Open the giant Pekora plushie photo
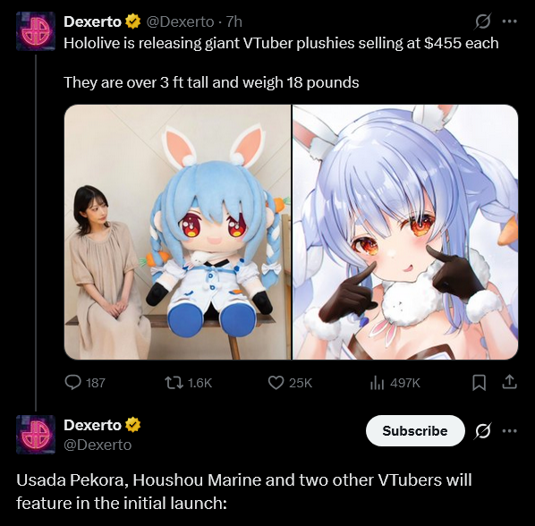The image size is (535, 526). (177, 232)
